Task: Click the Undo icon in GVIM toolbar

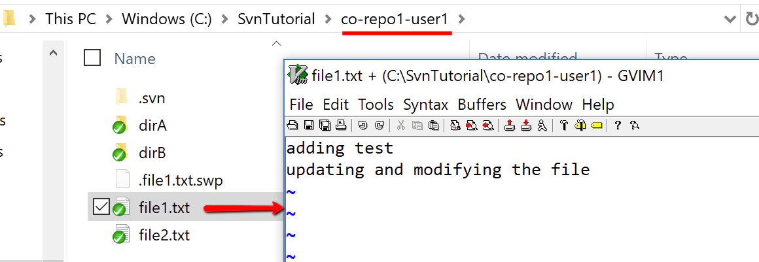Action: pyautogui.click(x=363, y=125)
